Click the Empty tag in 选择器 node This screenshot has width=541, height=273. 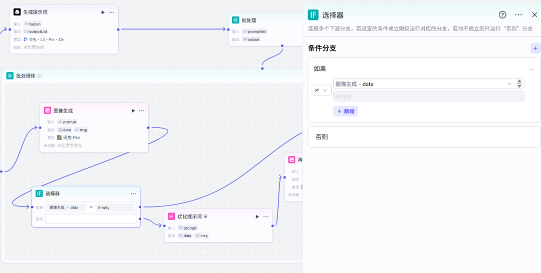[115, 207]
